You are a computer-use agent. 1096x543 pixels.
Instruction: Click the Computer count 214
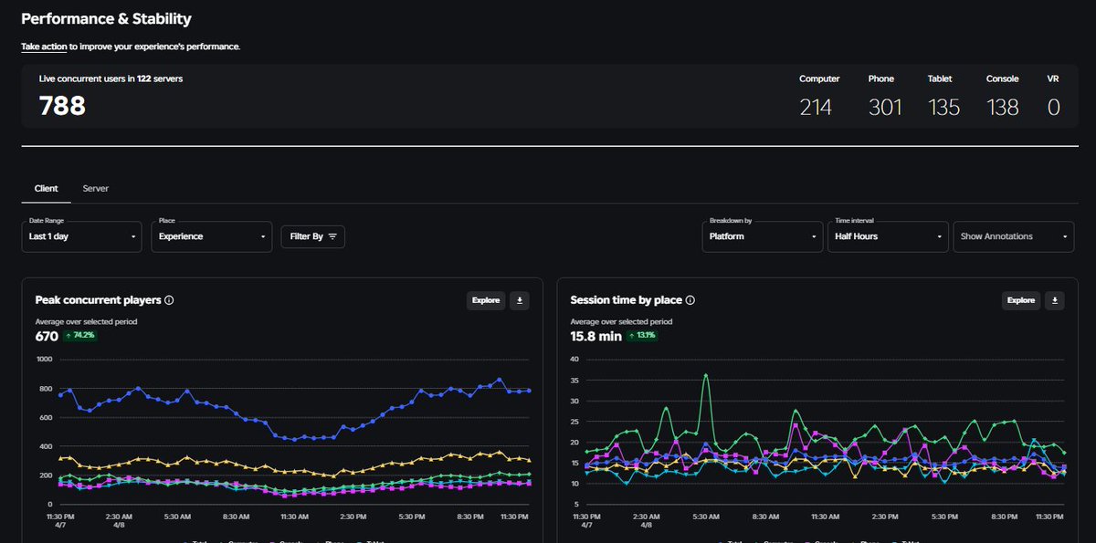[816, 108]
